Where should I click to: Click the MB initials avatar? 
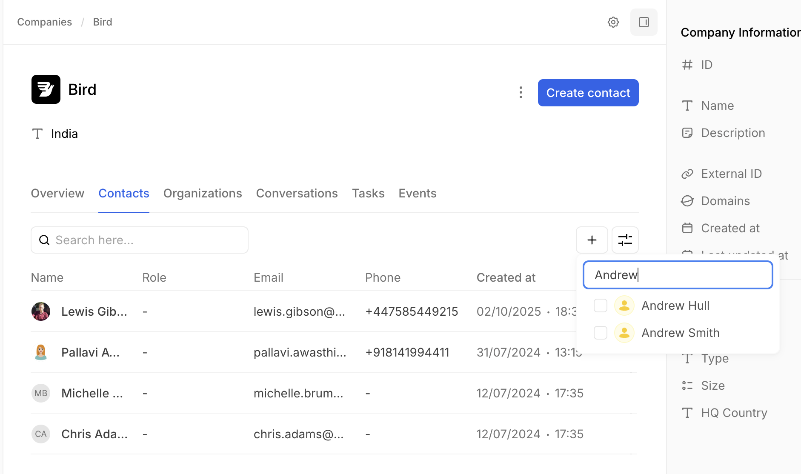point(41,393)
